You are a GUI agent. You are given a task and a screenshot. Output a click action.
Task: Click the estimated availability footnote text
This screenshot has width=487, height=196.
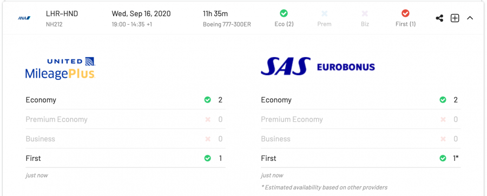point(324,187)
